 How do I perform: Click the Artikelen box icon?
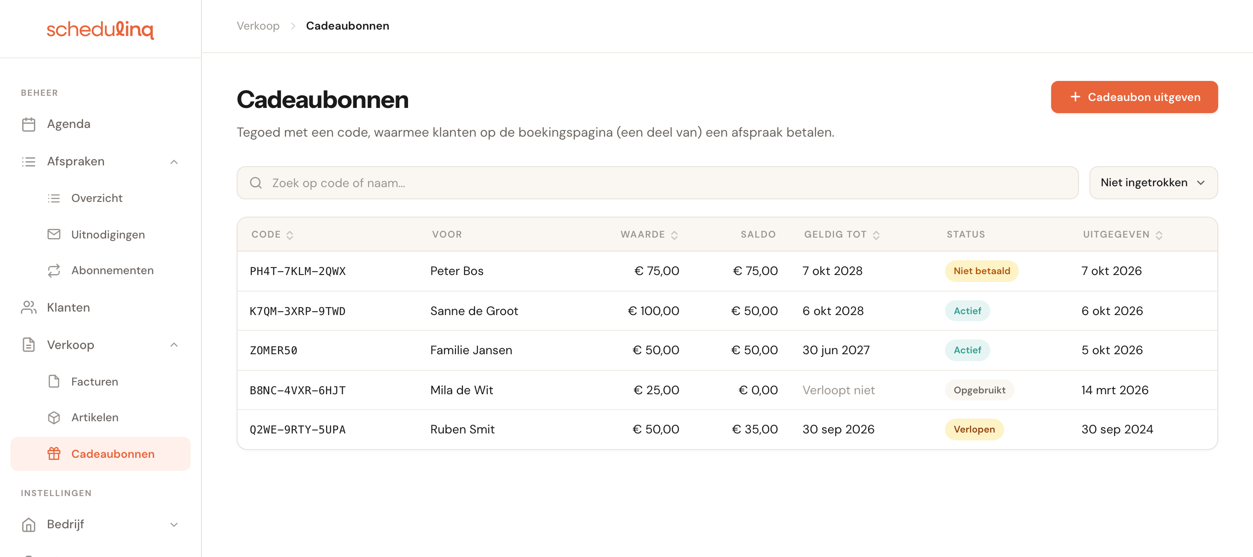point(54,417)
